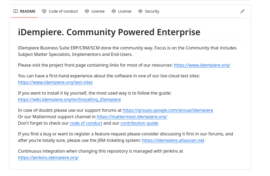This screenshot has height=176, width=270.
Task: Open the Installing_iDempiere wiki guide link
Action: [x=69, y=99]
